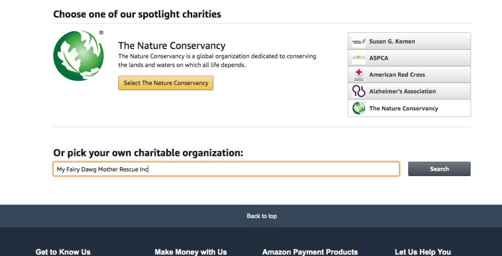Click the Get to Know Us footer heading

(63, 252)
